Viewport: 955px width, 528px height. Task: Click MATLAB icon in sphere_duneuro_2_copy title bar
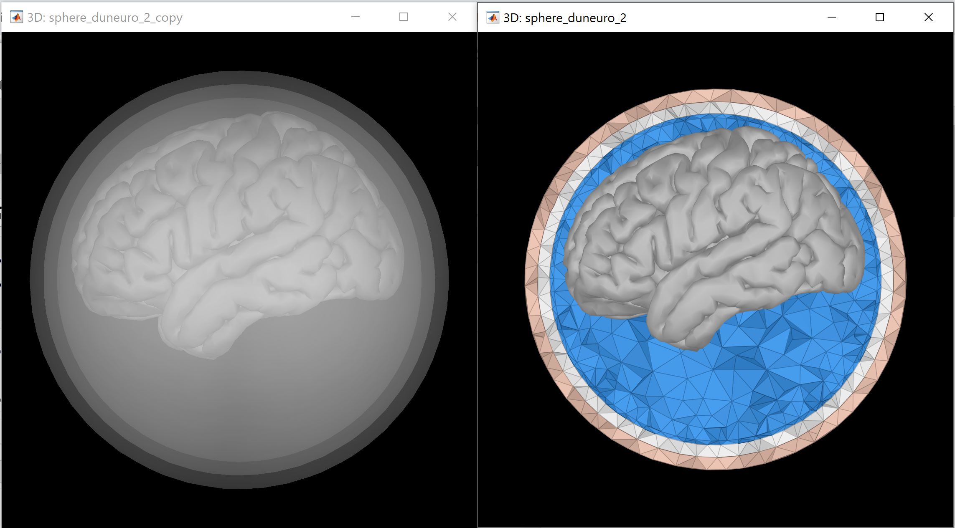[x=16, y=17]
